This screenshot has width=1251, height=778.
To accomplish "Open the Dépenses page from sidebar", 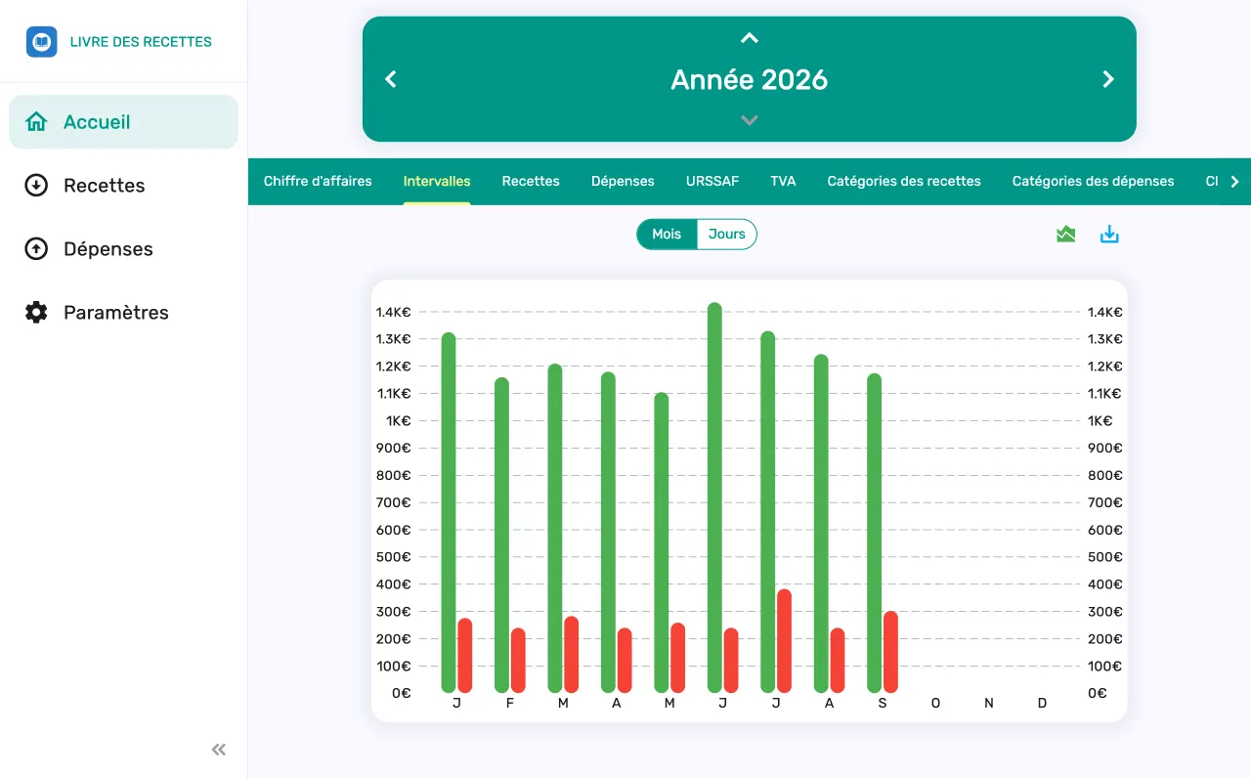I will 124,249.
